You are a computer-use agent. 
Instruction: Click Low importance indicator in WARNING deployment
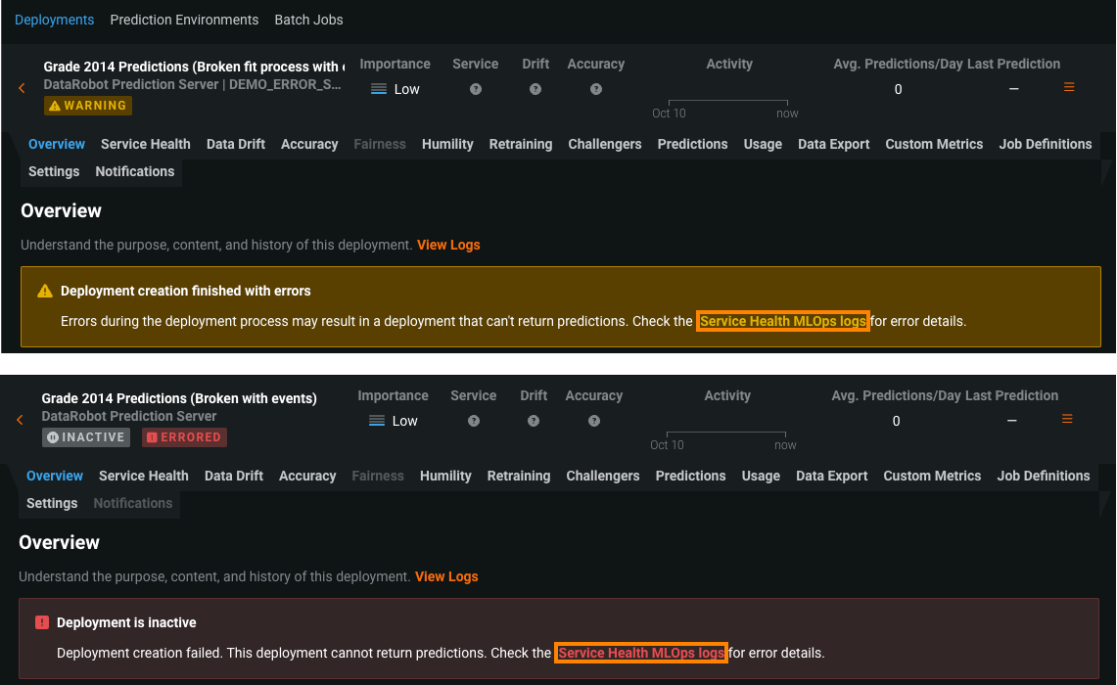pos(396,89)
